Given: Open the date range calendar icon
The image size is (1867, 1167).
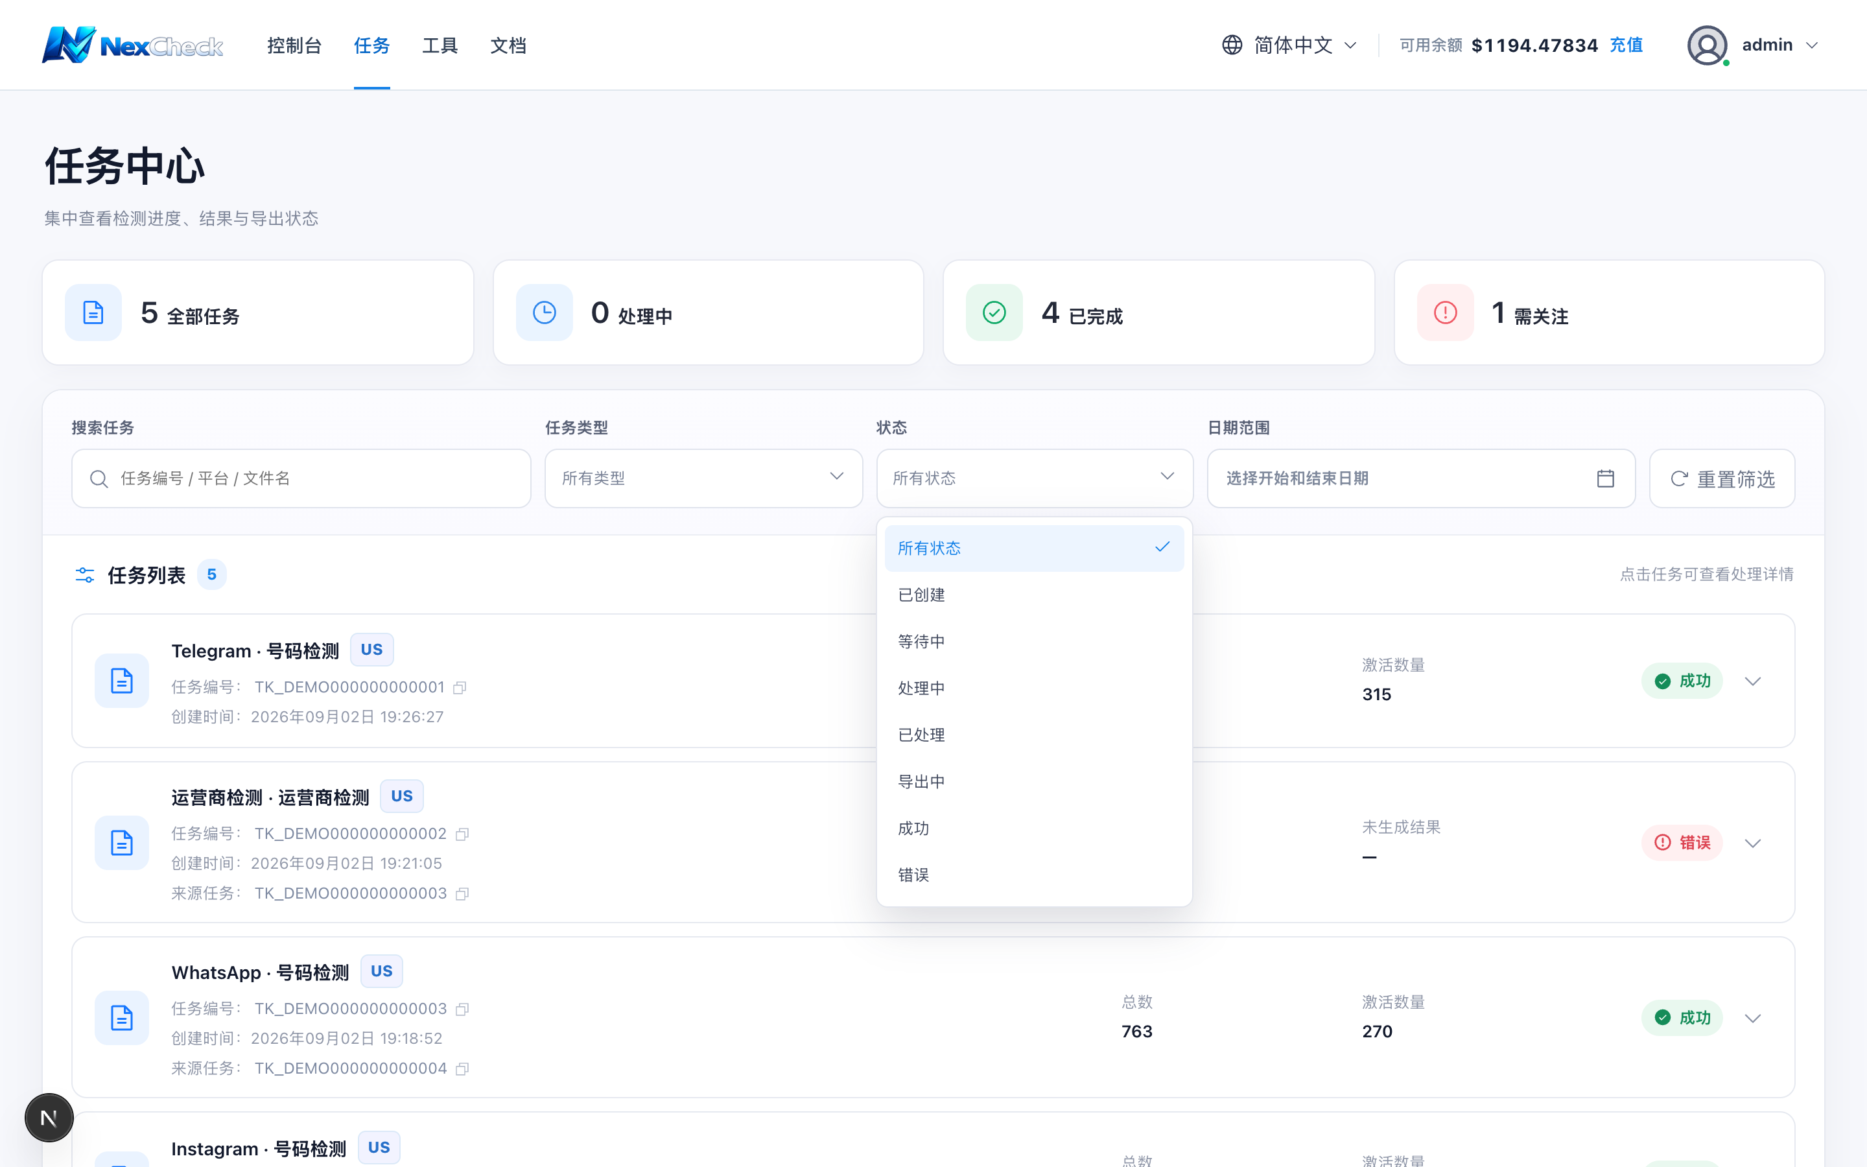Looking at the screenshot, I should point(1606,478).
